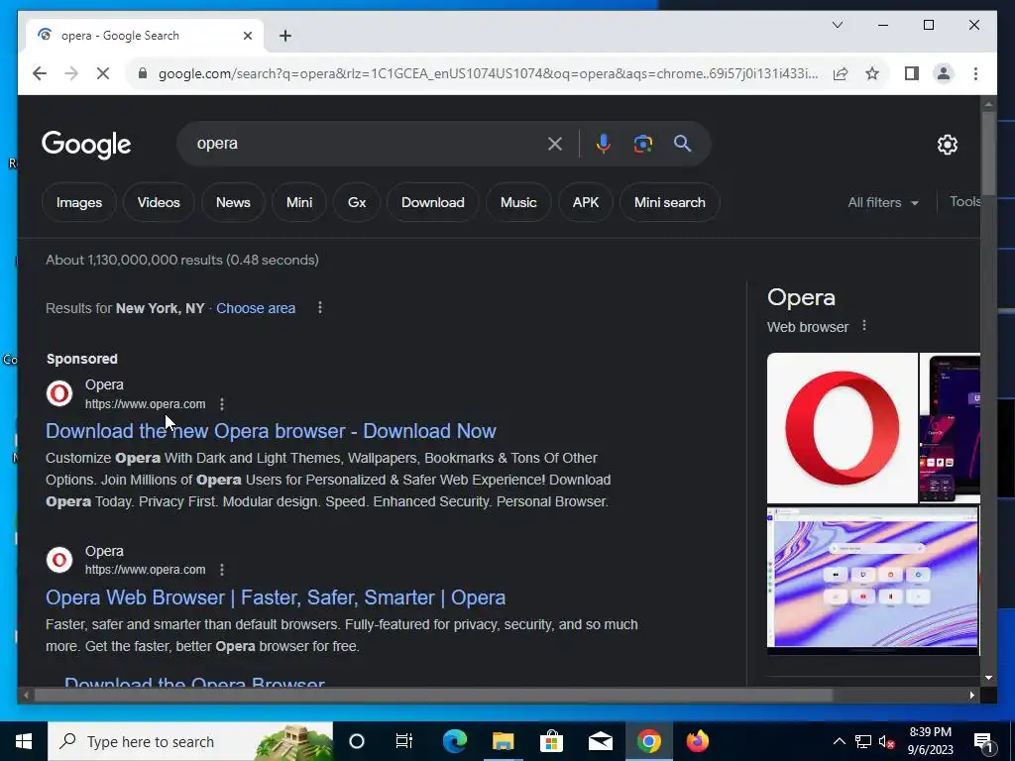Image resolution: width=1015 pixels, height=761 pixels.
Task: Click the scrollbar down arrow
Action: [x=988, y=678]
